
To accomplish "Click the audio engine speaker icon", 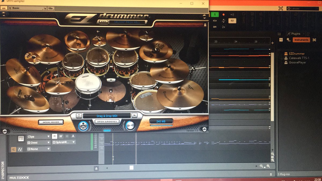I will coord(232,14).
